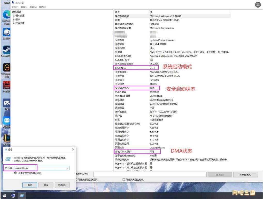Select the System Product Name value

coord(162,40)
